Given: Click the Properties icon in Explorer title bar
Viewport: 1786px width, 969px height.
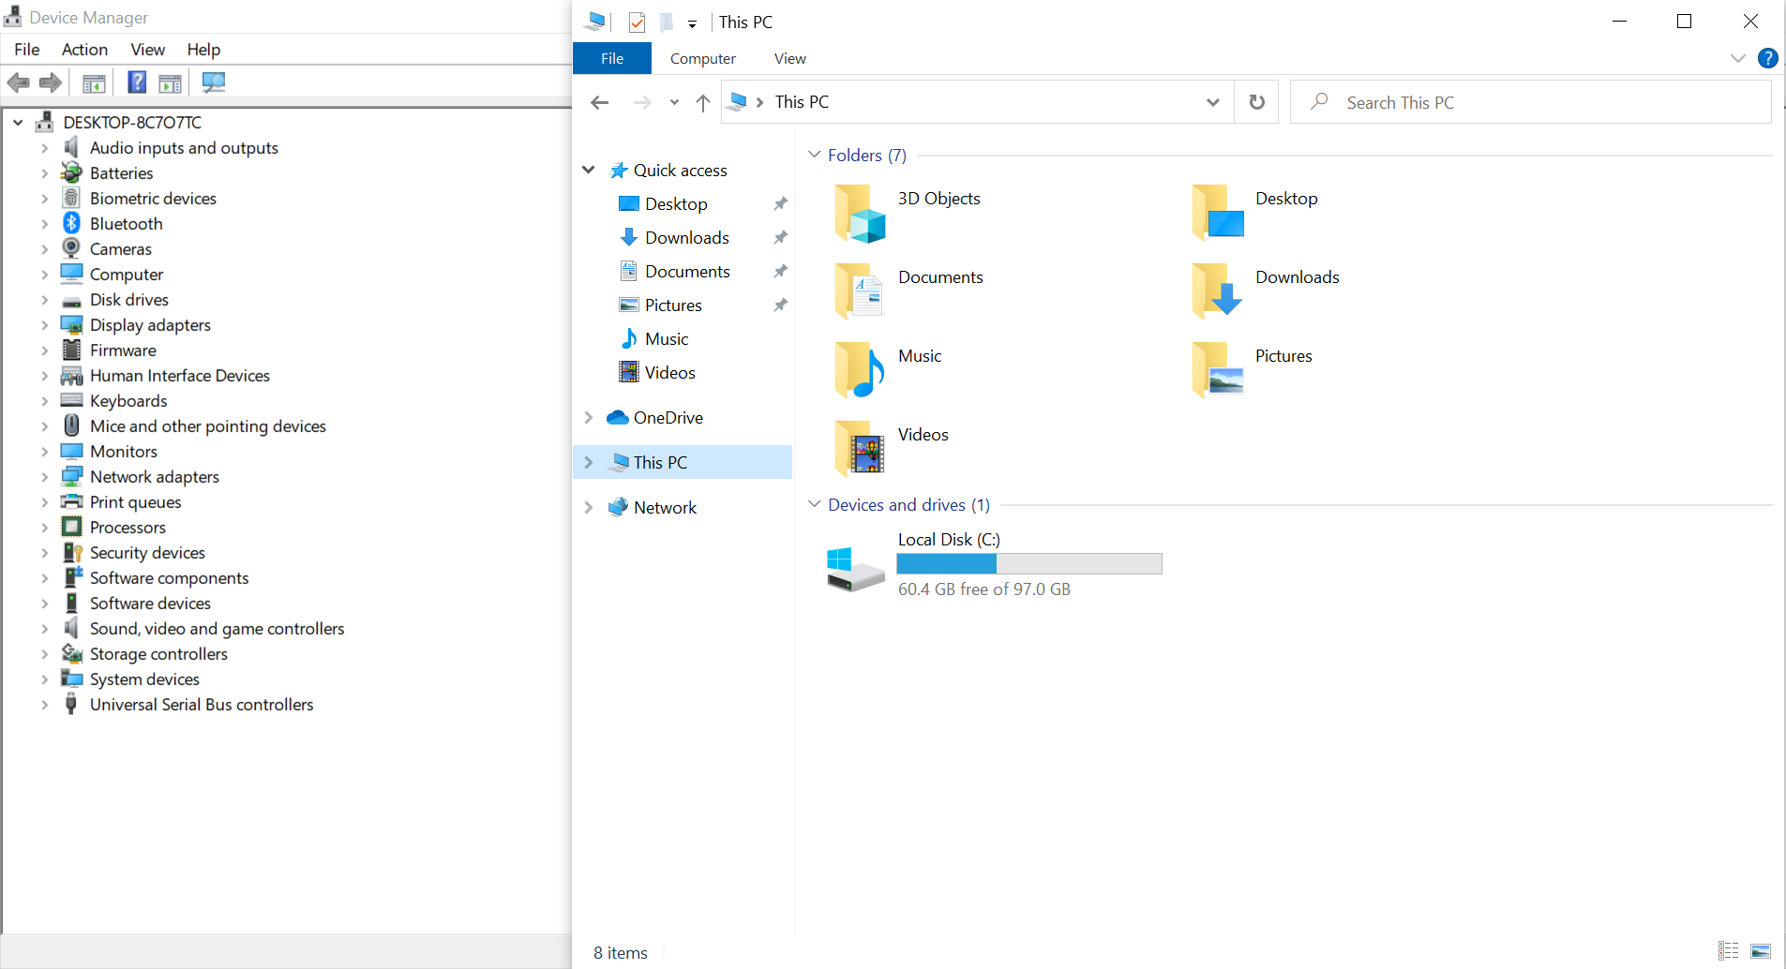Looking at the screenshot, I should pyautogui.click(x=637, y=22).
